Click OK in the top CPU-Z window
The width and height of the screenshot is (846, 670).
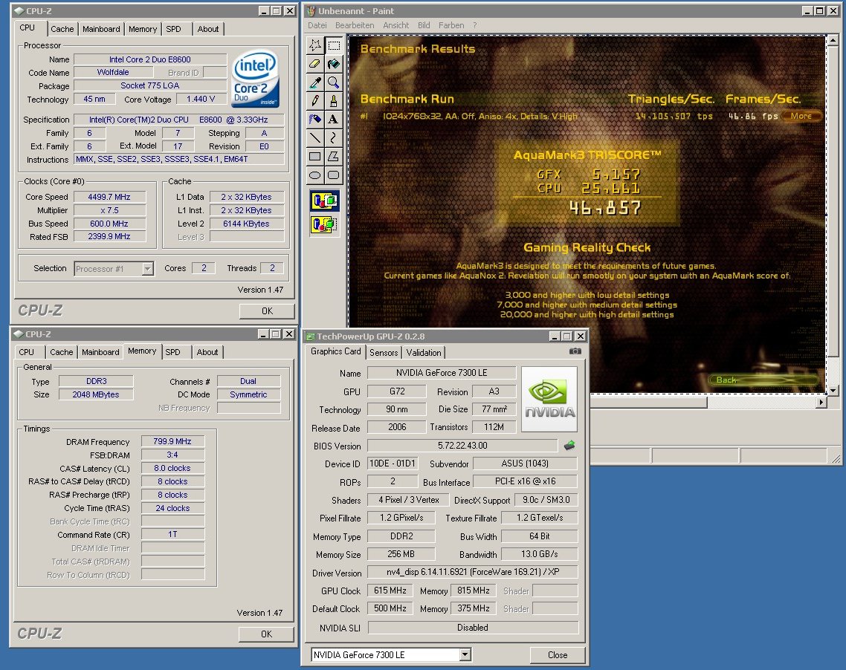(x=267, y=311)
